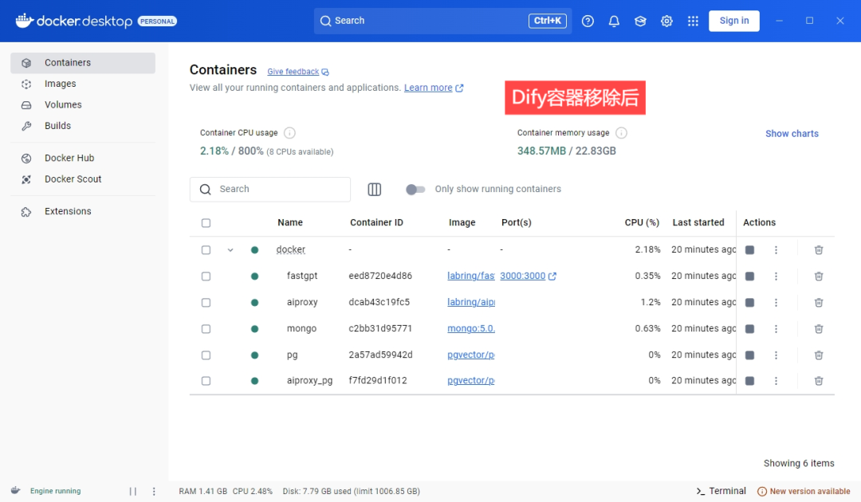Open the notifications bell
Viewport: 861px width, 502px height.
[614, 21]
